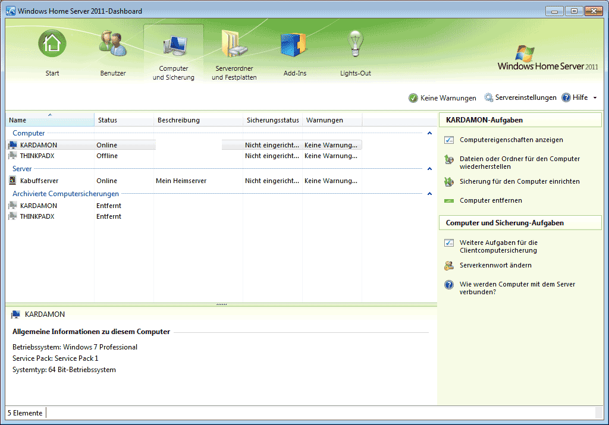
Task: Click THINKPADX computer icon in Computer group
Action: (x=13, y=156)
